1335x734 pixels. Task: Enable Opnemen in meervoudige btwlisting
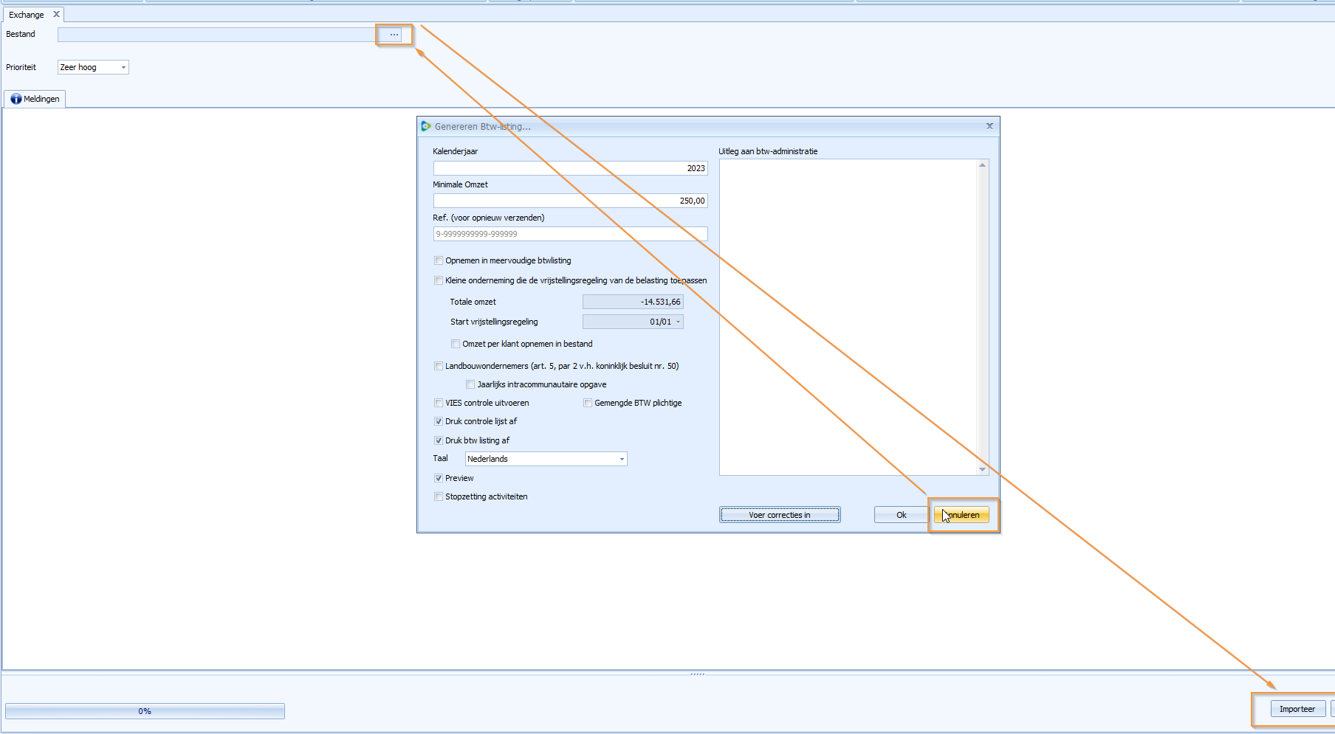439,260
